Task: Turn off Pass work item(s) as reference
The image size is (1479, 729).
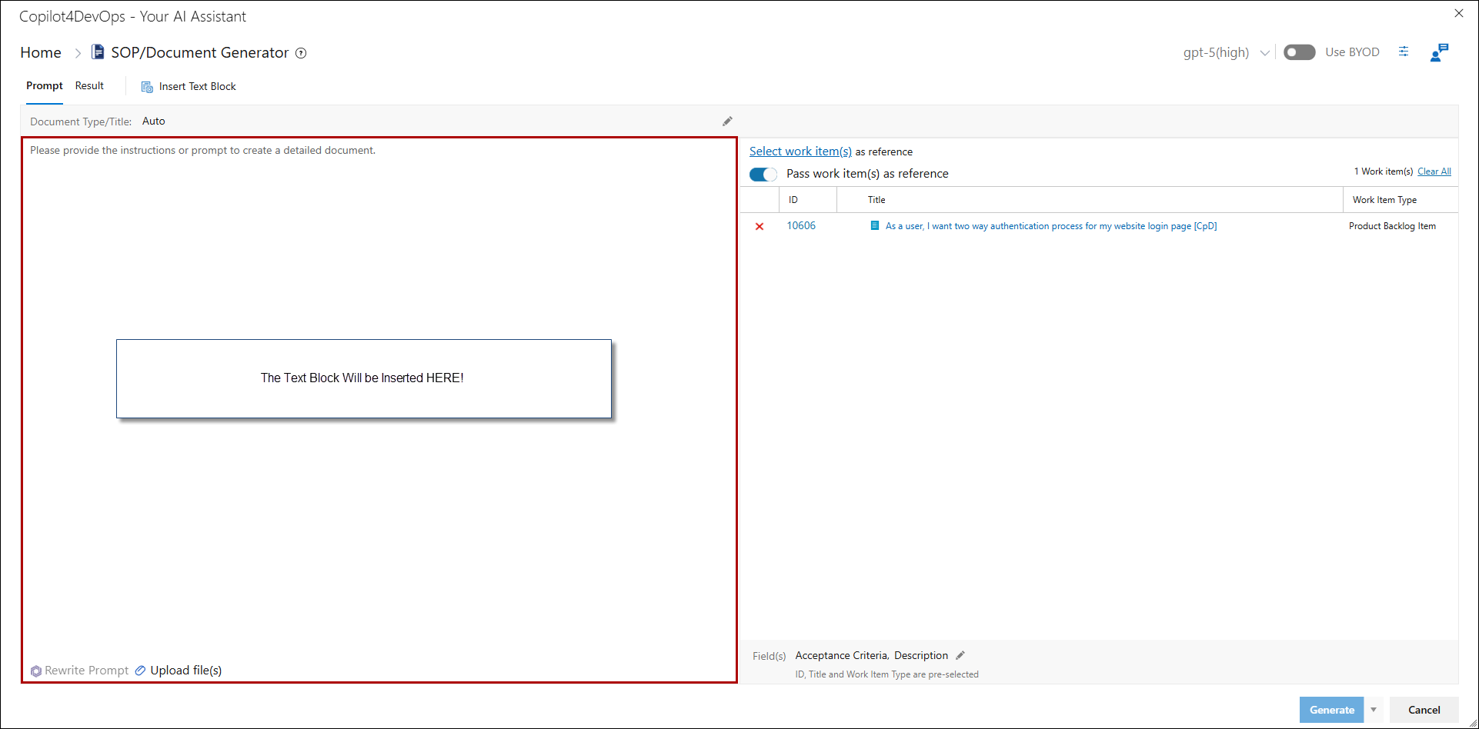Action: [x=763, y=174]
